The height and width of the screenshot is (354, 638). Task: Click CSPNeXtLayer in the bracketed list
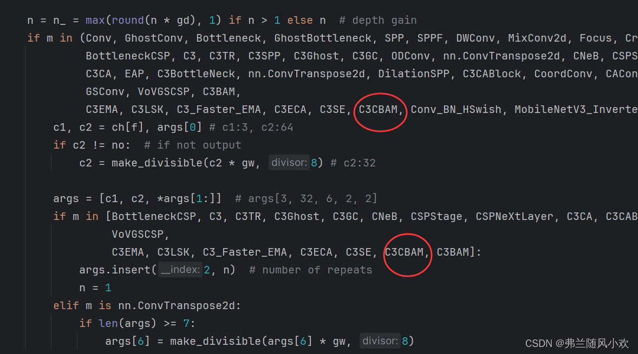point(515,216)
